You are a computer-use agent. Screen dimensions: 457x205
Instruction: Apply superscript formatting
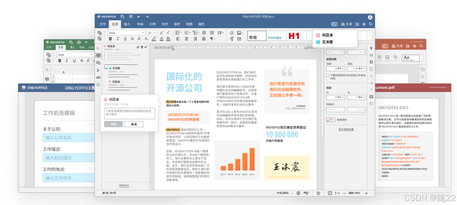[139, 39]
